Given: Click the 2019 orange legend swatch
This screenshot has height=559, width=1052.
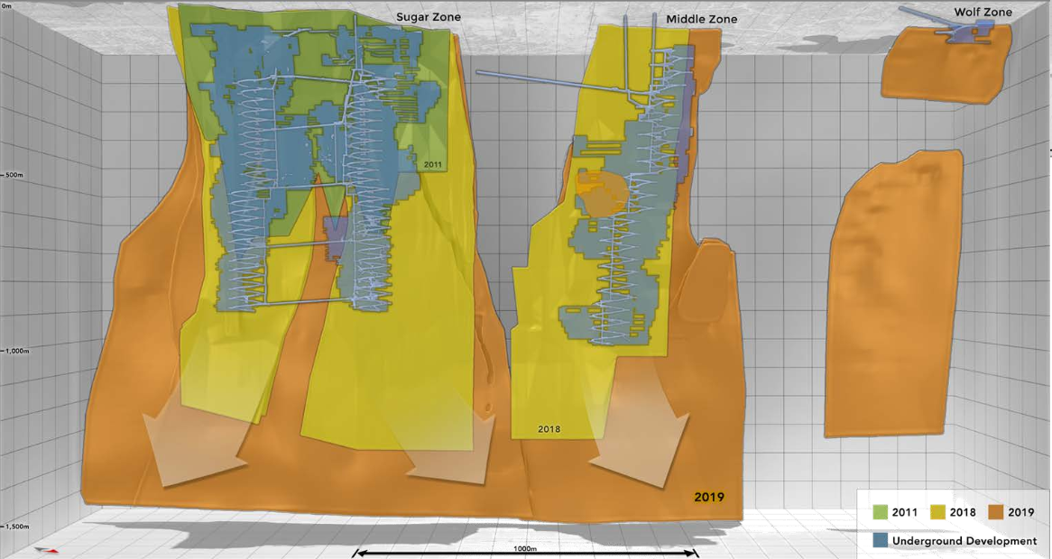Looking at the screenshot, I should click(x=996, y=512).
